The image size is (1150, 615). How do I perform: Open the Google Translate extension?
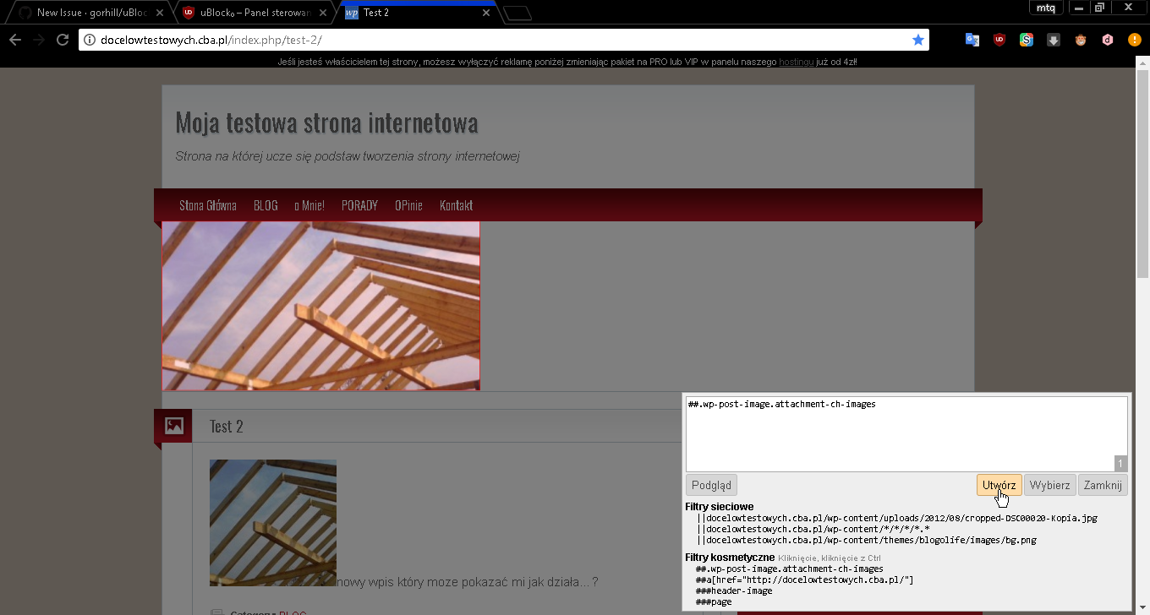pyautogui.click(x=972, y=40)
